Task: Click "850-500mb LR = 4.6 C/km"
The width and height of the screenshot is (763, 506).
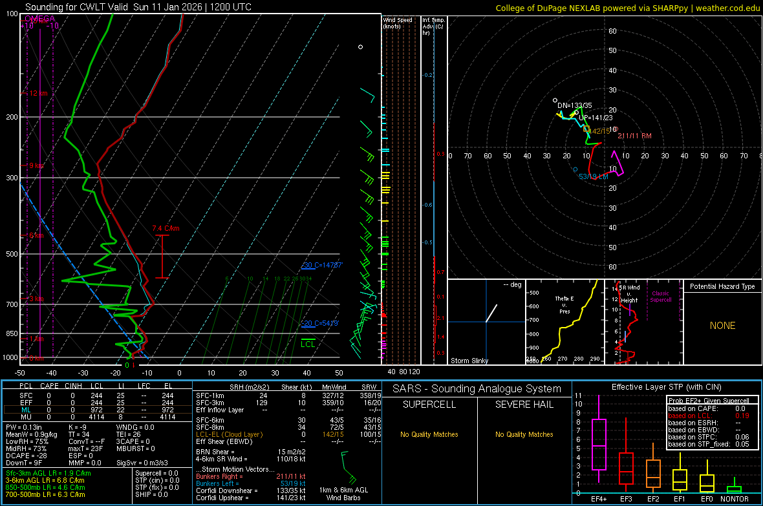Action: [x=45, y=487]
